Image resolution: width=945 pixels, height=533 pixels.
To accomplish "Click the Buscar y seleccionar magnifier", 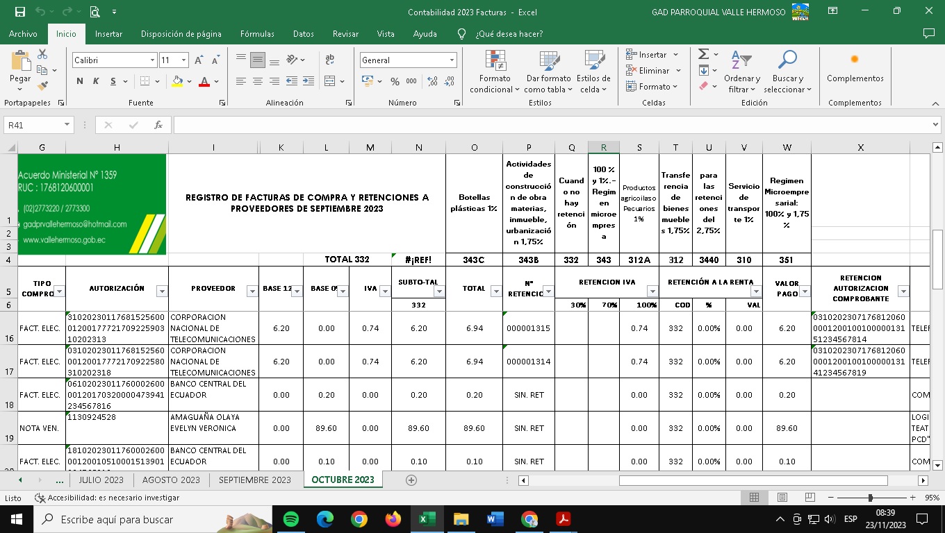I will [787, 71].
